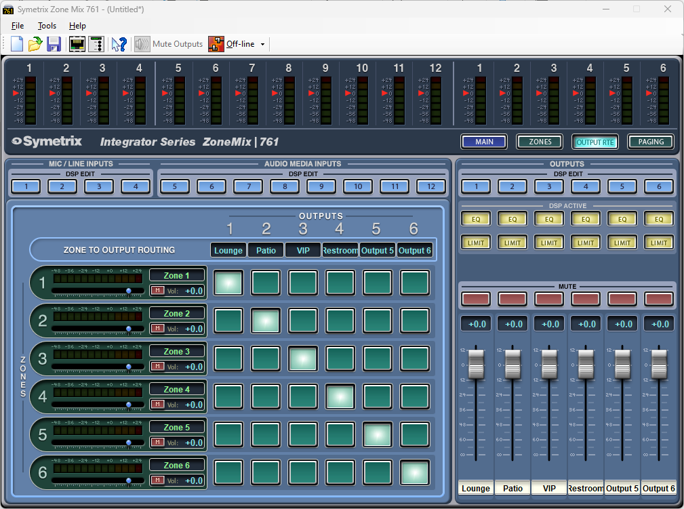Open the LIMIT settings for output 6
684x509 pixels.
pyautogui.click(x=658, y=242)
